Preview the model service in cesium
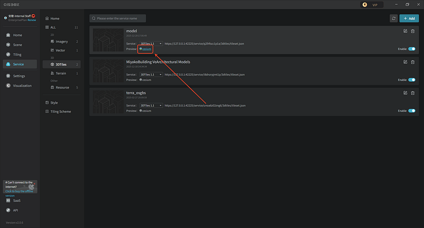The width and height of the screenshot is (424, 228). click(145, 49)
